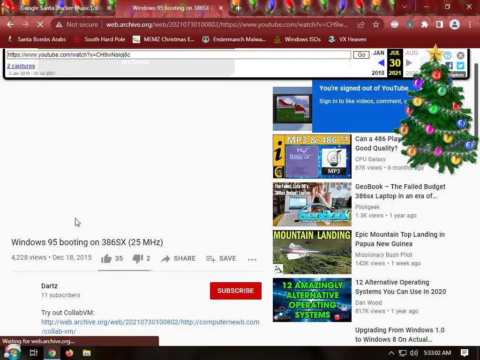Click the share page icon in address bar
This screenshot has height=360, width=480.
pos(361,24)
